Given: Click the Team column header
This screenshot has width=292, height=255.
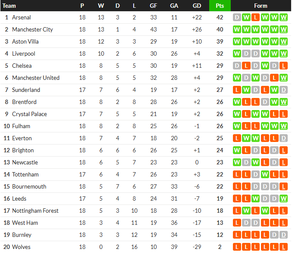Looking at the screenshot, I should [9, 6].
